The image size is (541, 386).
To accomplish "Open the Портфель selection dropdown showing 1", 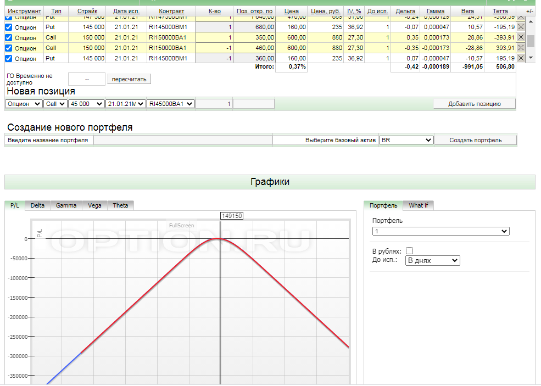I will [x=440, y=232].
